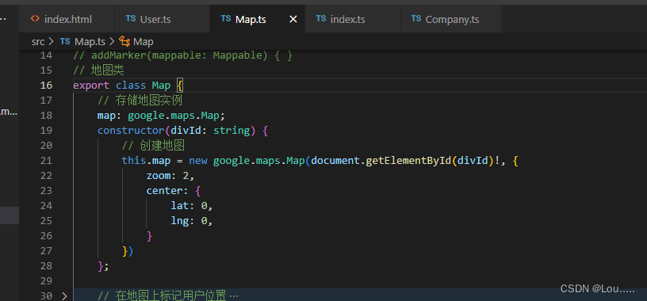Click the 'lng: 0,' line

pyautogui.click(x=191, y=220)
